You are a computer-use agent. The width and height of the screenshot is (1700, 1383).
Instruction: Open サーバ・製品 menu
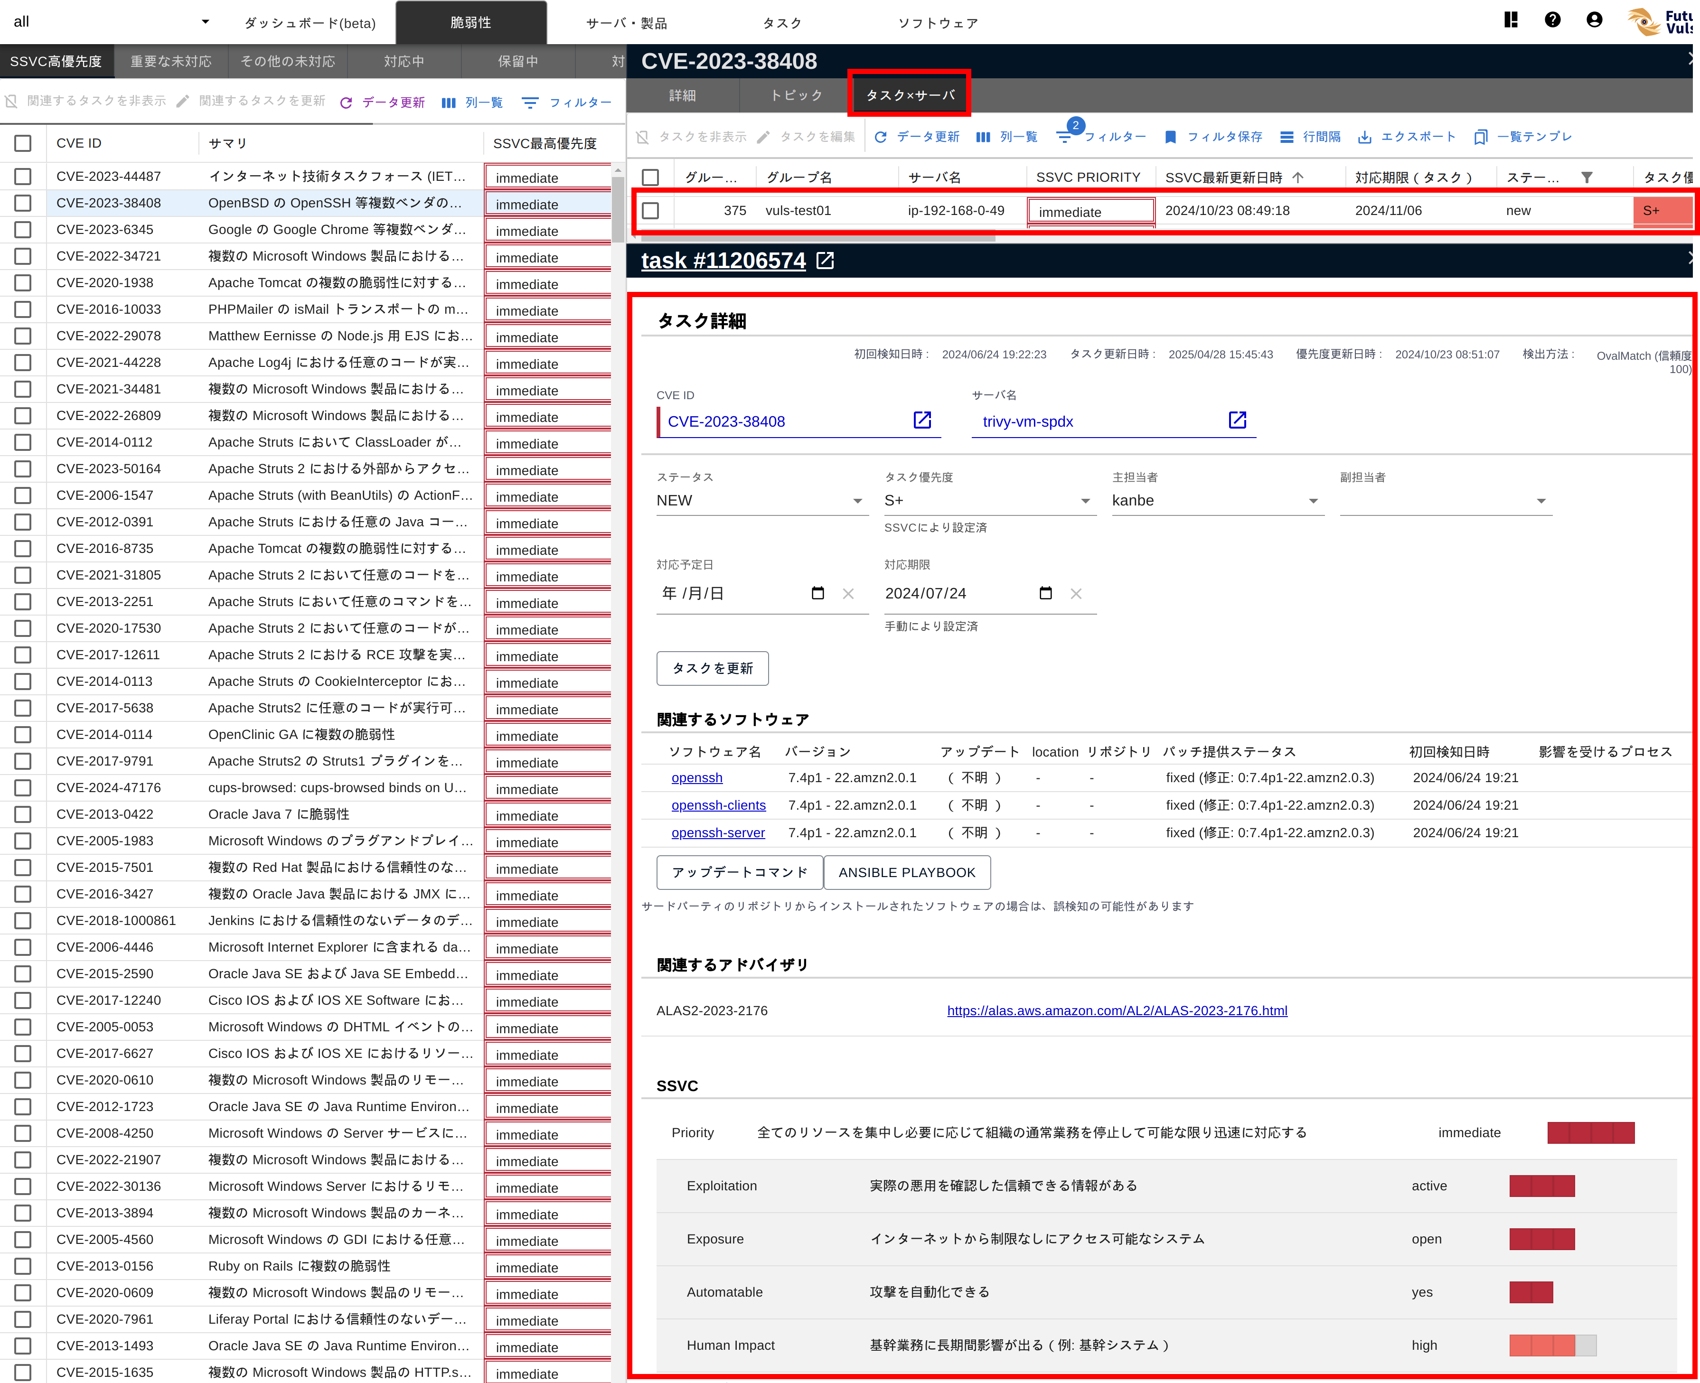pyautogui.click(x=627, y=23)
